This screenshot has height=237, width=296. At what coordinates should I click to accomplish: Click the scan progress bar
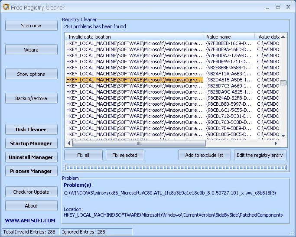pos(176,167)
